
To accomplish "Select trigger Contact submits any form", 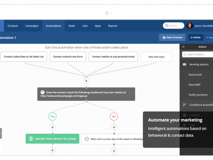I will click(x=68, y=56).
